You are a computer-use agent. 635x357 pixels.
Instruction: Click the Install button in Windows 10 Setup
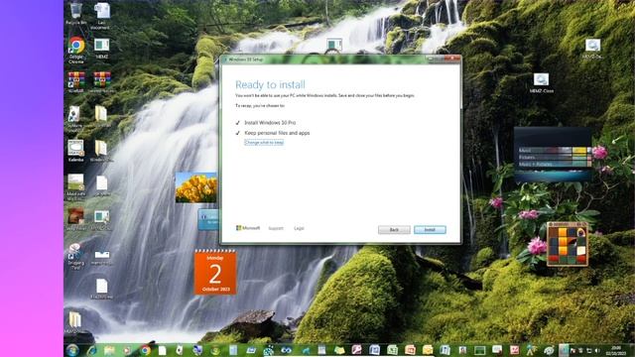coord(430,229)
